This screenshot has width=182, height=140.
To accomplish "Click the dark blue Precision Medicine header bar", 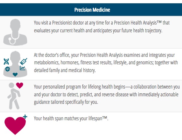I will click(x=91, y=10).
